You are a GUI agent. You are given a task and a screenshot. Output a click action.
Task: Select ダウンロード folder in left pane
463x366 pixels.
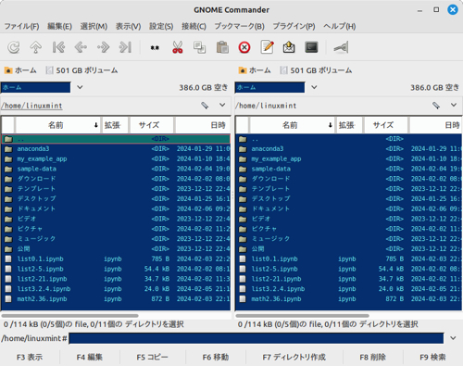click(116, 179)
